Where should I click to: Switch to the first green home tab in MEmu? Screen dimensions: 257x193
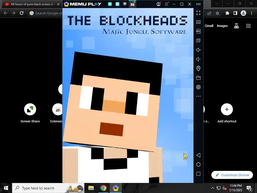click(110, 4)
